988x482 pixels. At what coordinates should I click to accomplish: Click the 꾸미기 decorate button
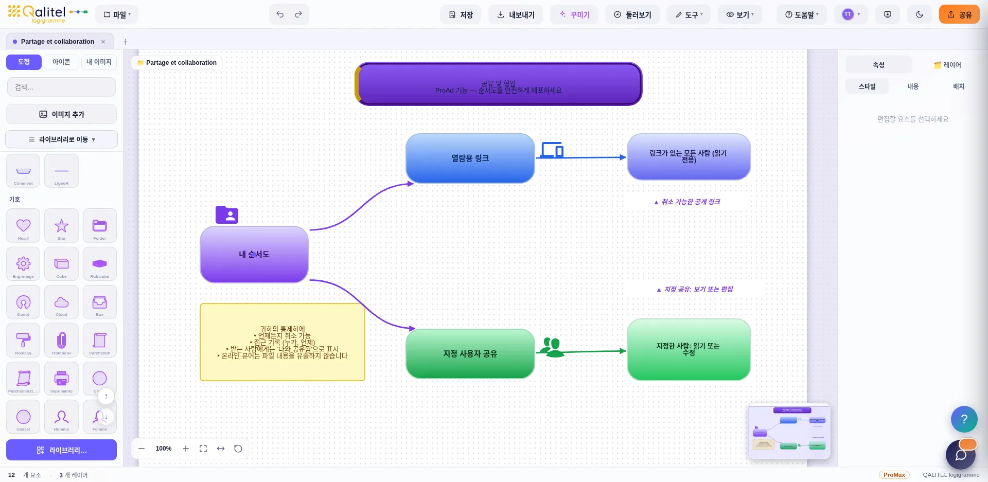tap(574, 14)
